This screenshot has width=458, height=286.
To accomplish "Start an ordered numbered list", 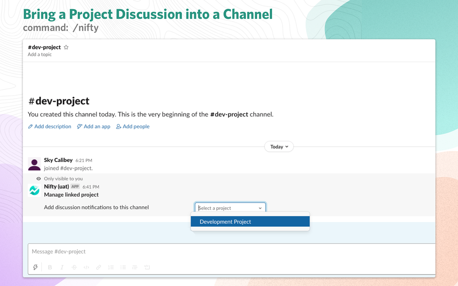I will (111, 267).
